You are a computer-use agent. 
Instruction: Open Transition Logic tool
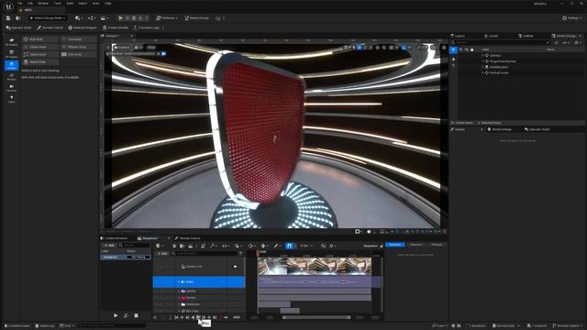(x=147, y=27)
